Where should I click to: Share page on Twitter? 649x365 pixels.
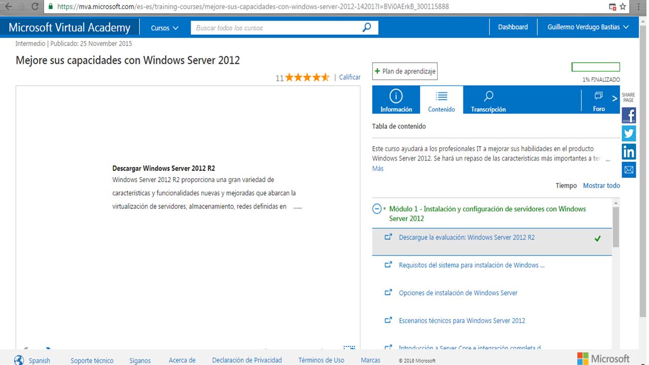(629, 133)
